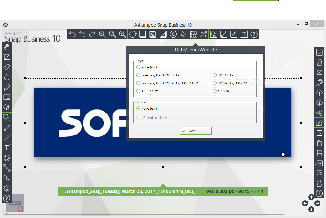Click the redo arrow icon
This screenshot has height=218, width=326.
[x=92, y=34]
